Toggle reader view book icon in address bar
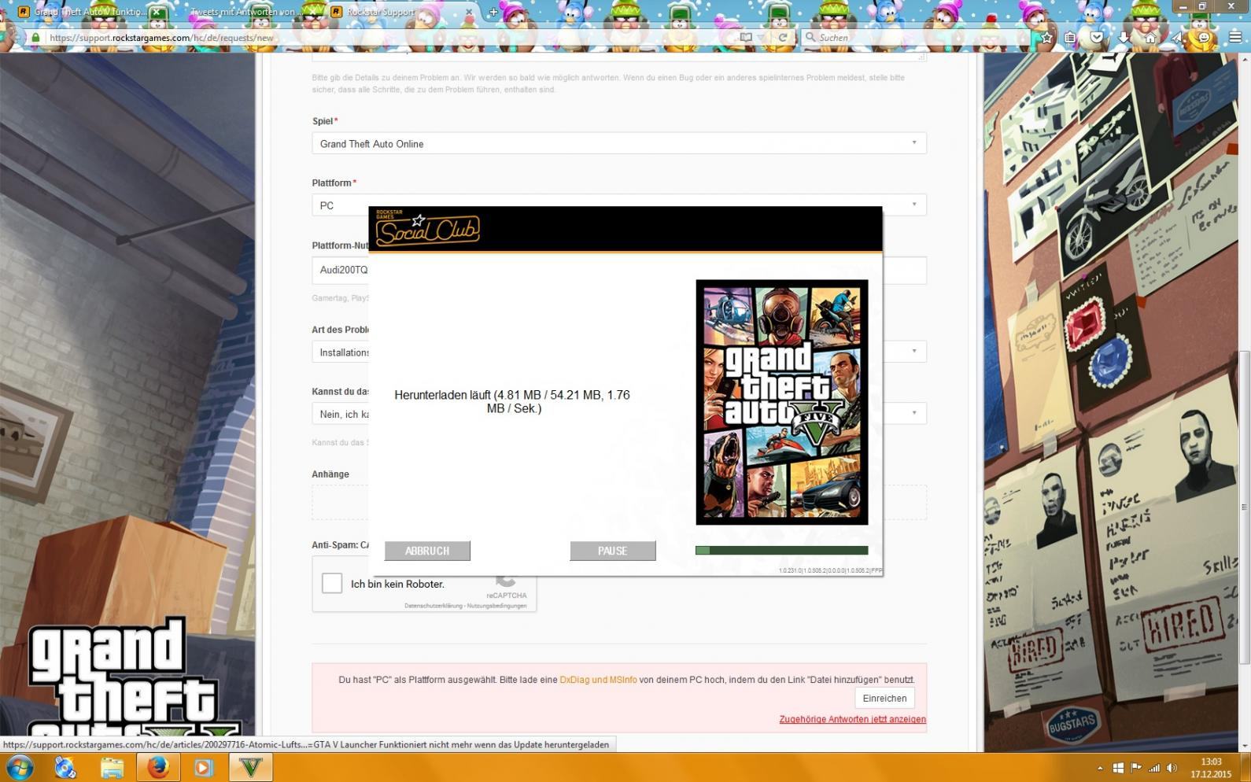Viewport: 1251px width, 782px height. 746,37
